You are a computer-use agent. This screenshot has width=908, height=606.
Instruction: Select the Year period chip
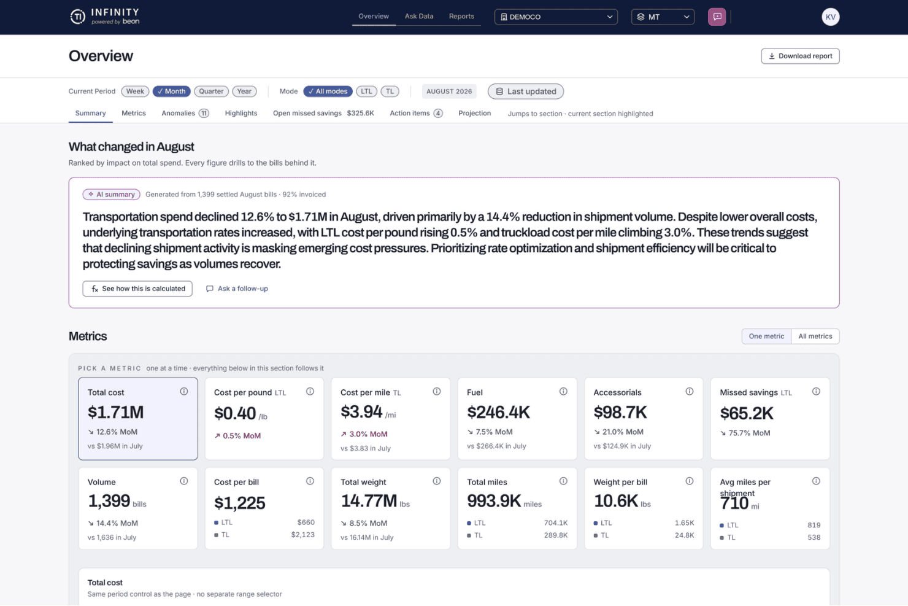(244, 91)
